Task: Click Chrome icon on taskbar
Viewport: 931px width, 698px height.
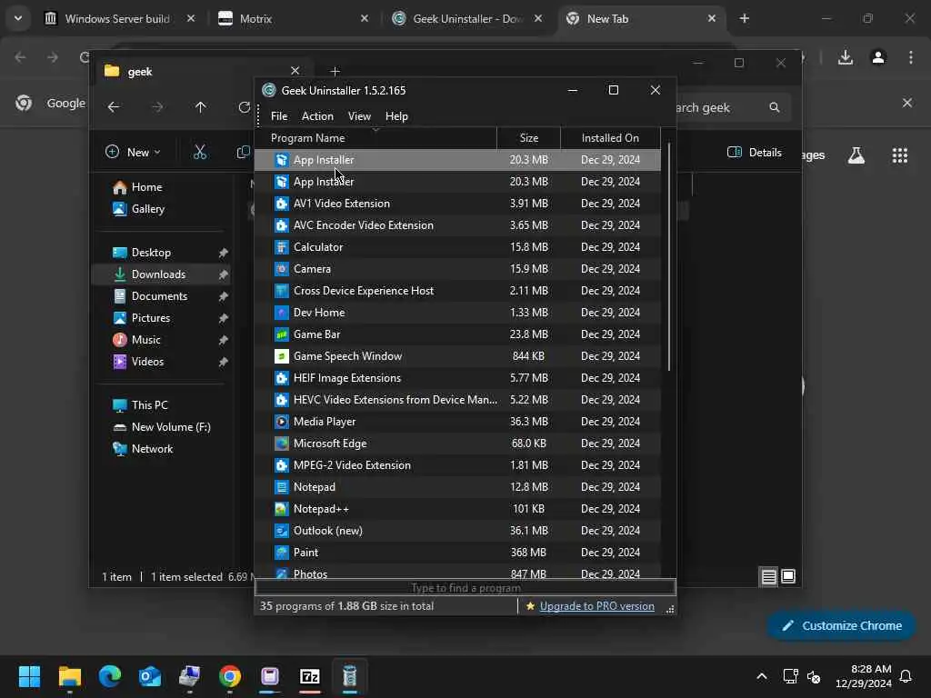Action: click(230, 676)
